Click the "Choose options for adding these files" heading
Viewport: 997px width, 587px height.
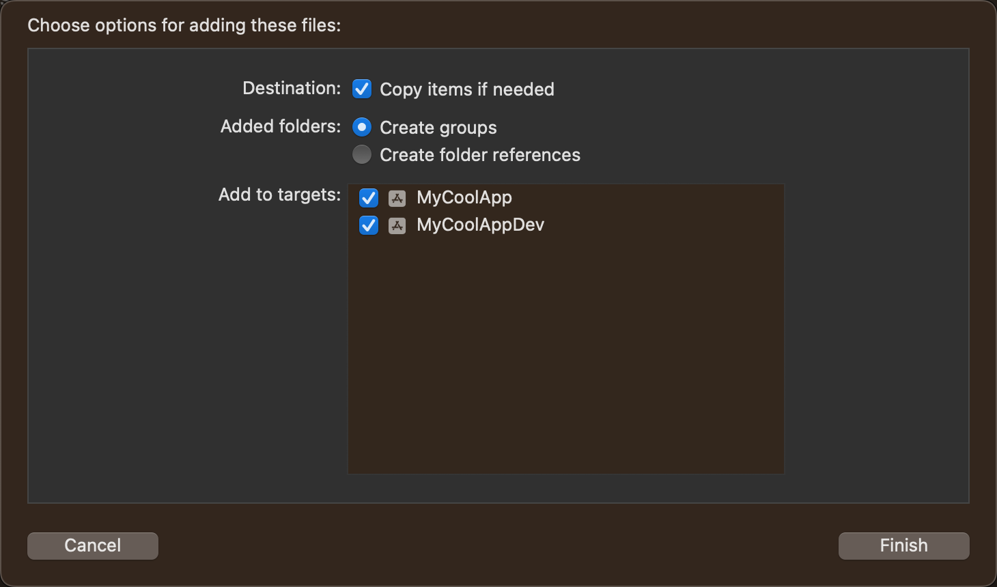(x=184, y=25)
